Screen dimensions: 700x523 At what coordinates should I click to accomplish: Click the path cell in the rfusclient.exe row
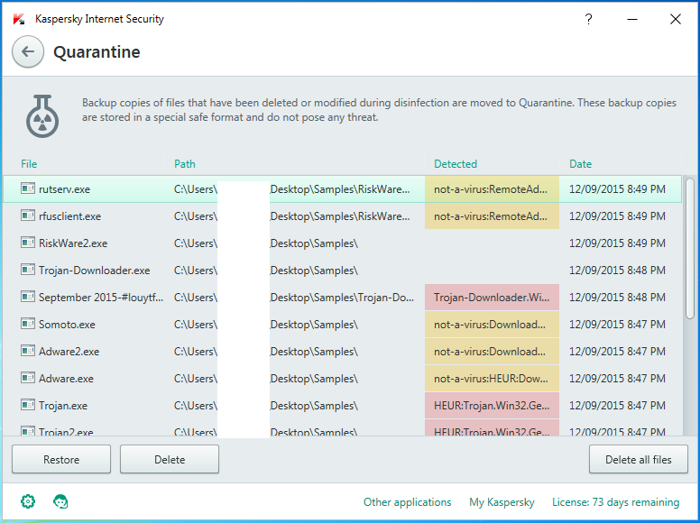point(292,216)
